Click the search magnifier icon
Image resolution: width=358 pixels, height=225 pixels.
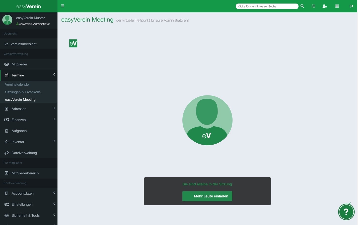tap(302, 6)
